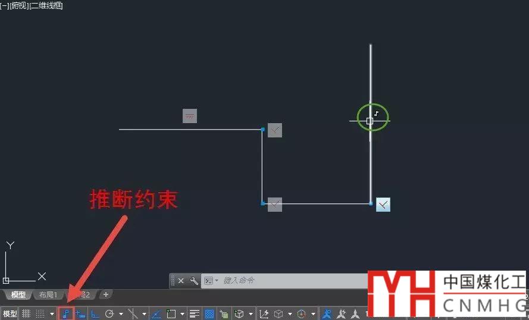The height and width of the screenshot is (320, 529).
Task: Toggle Annotation AutoScale icon
Action: tap(341, 314)
